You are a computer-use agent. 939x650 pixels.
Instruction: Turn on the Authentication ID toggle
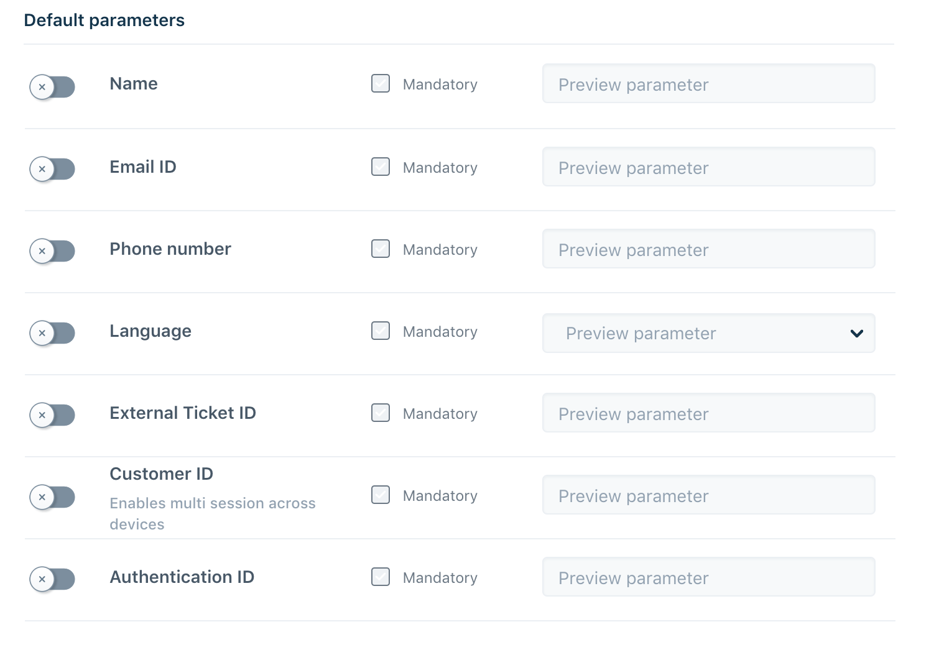coord(52,579)
